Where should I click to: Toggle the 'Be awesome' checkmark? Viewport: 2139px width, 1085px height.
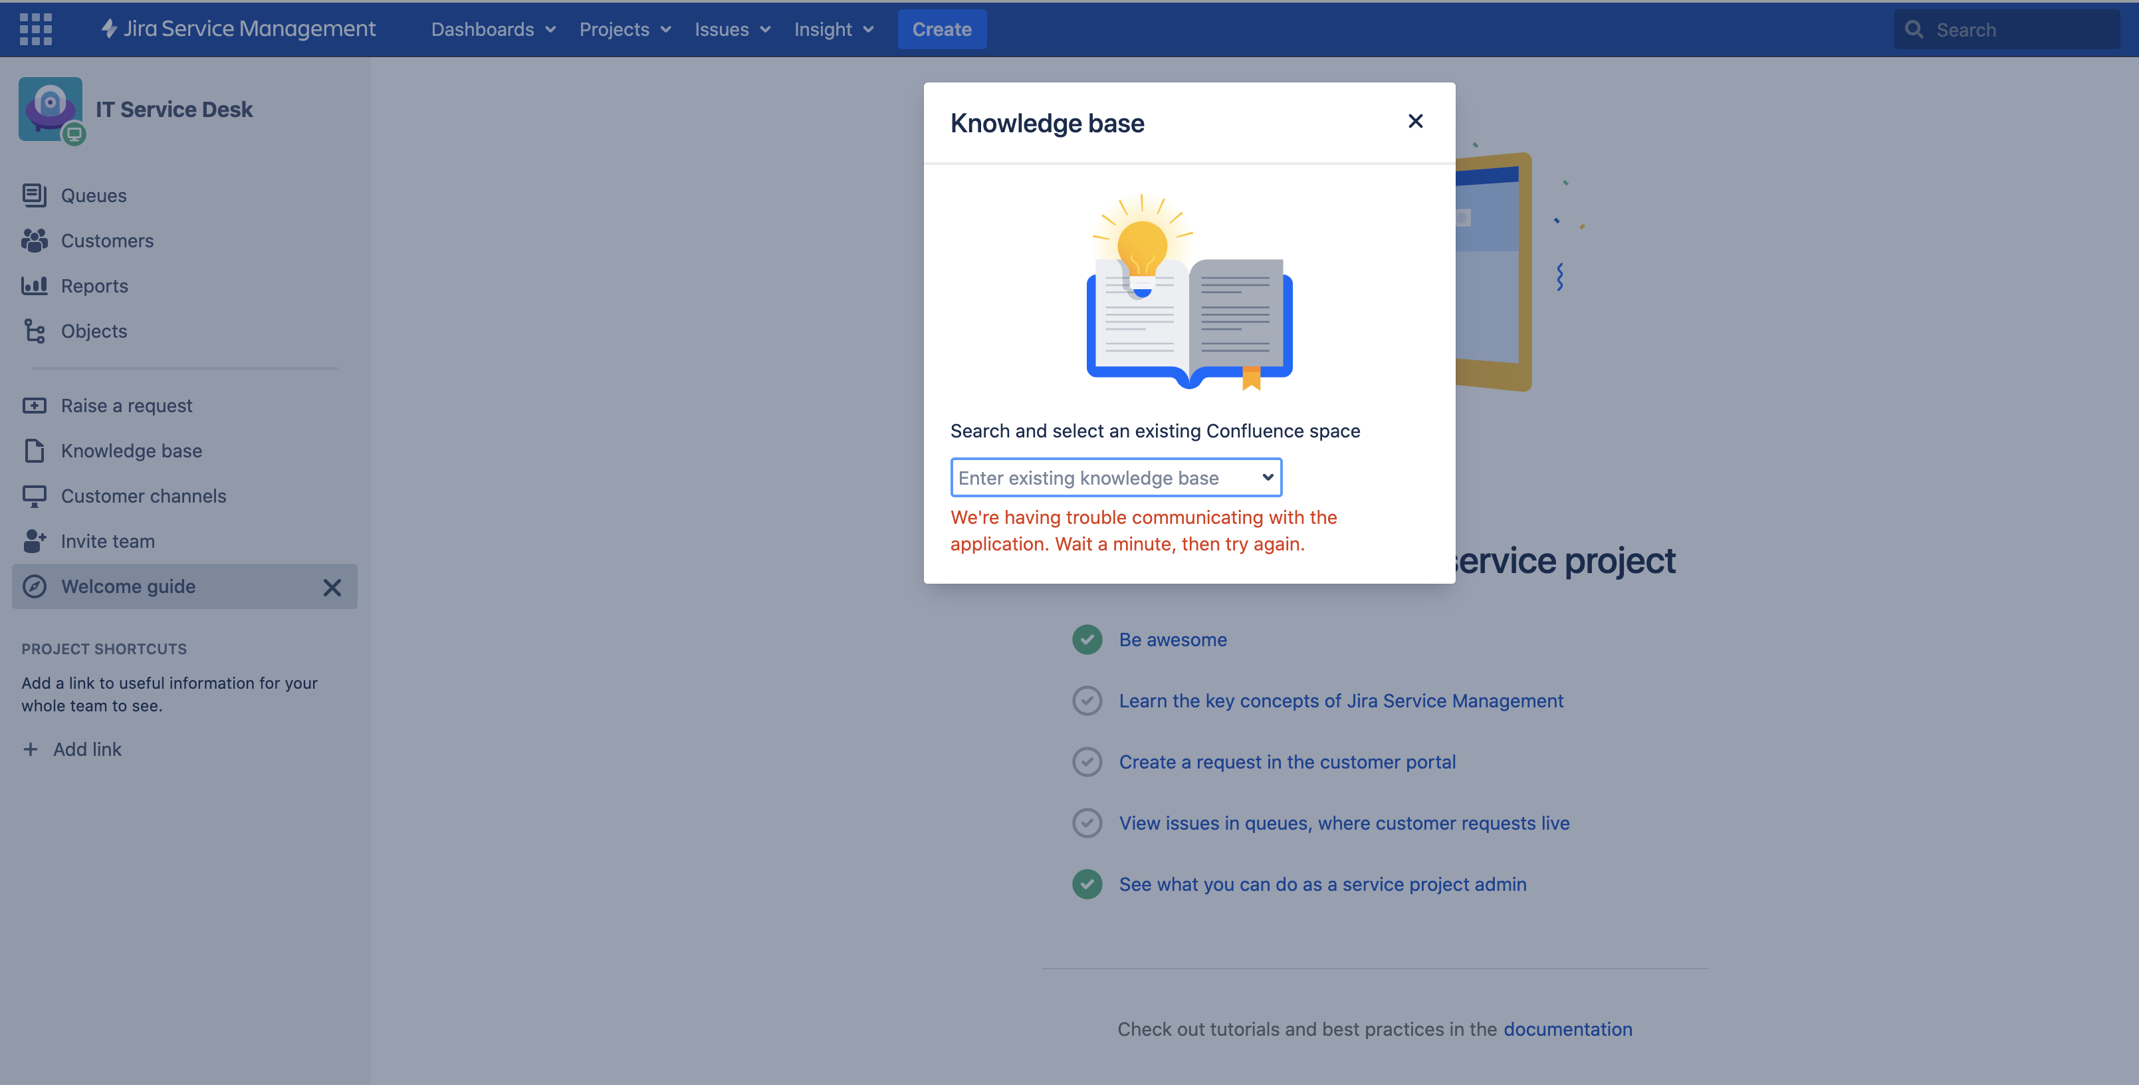1087,640
